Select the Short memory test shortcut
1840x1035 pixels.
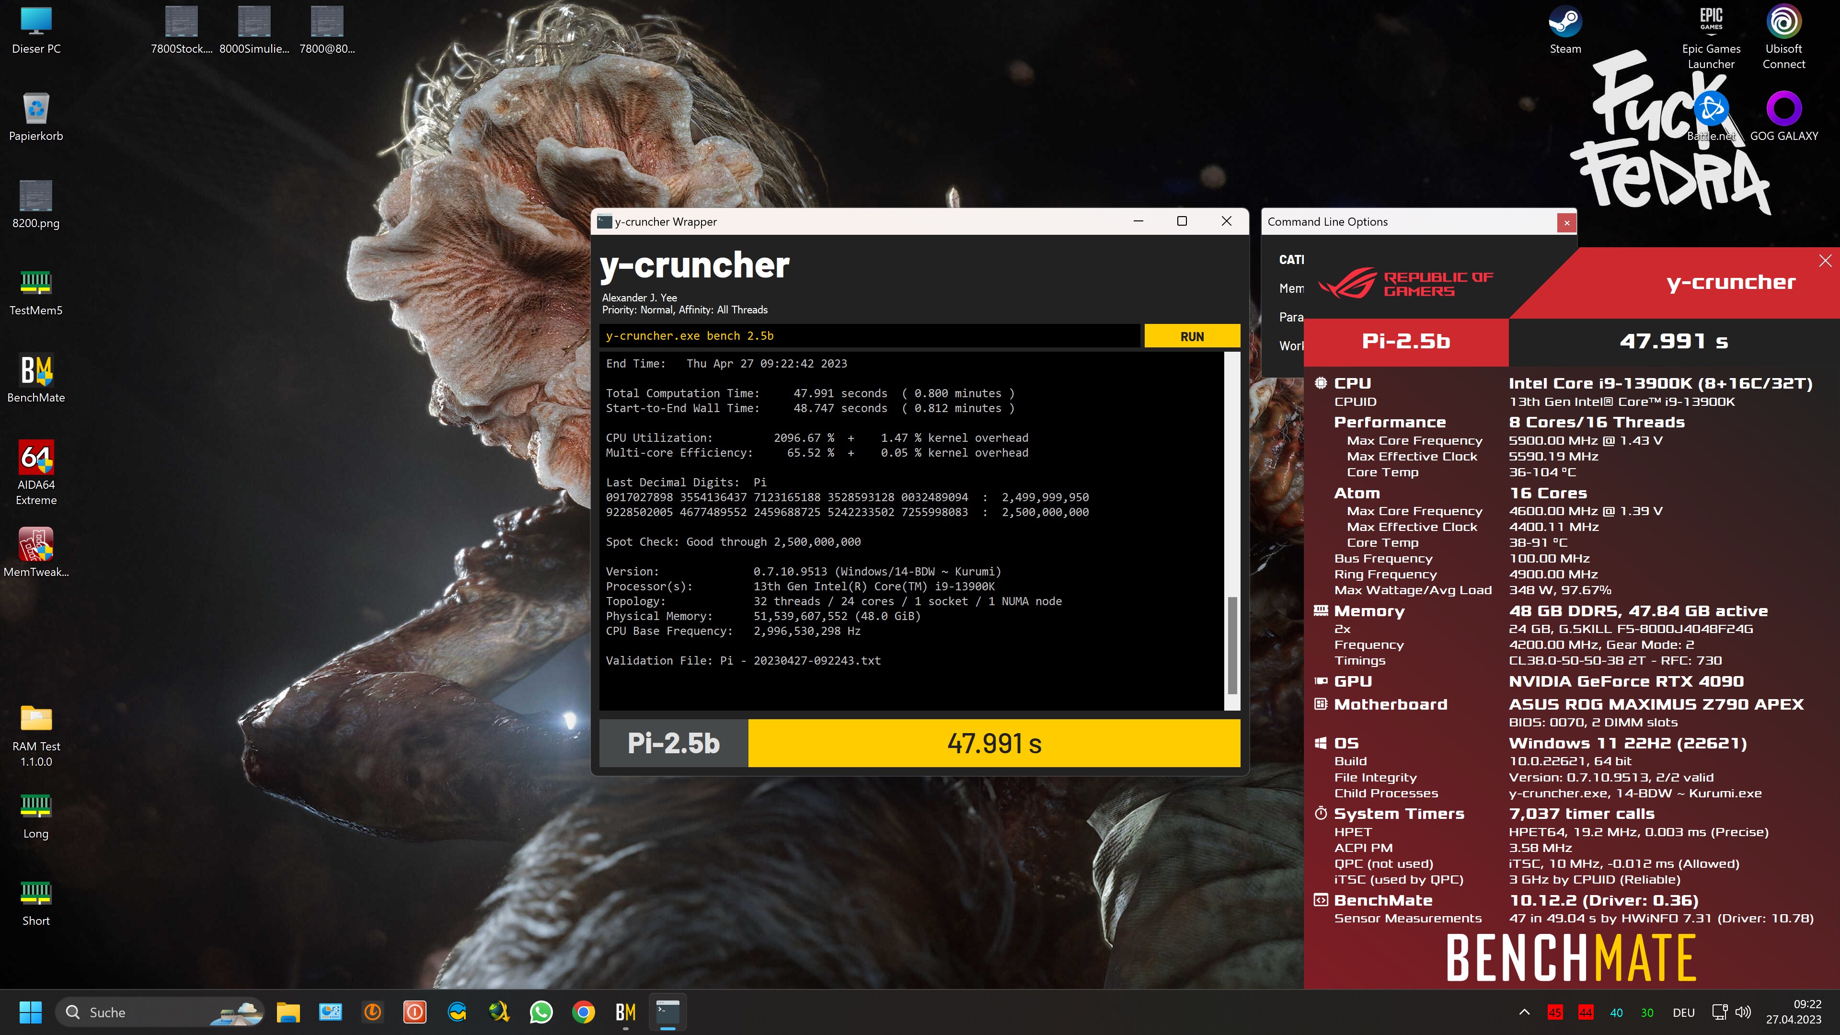click(36, 904)
